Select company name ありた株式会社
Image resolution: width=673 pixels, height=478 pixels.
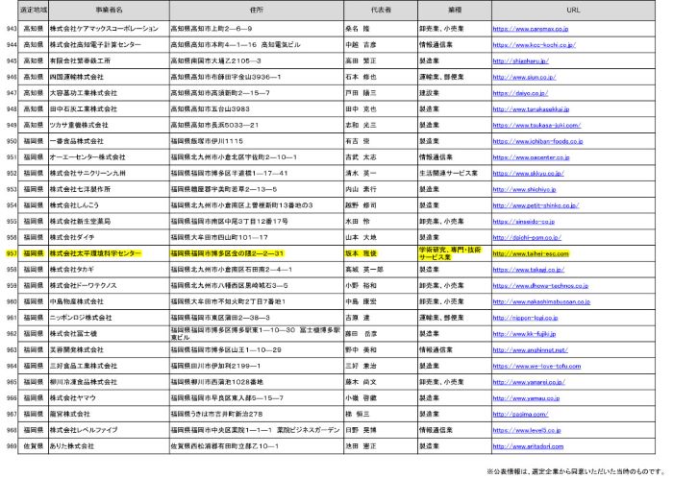tap(72, 446)
